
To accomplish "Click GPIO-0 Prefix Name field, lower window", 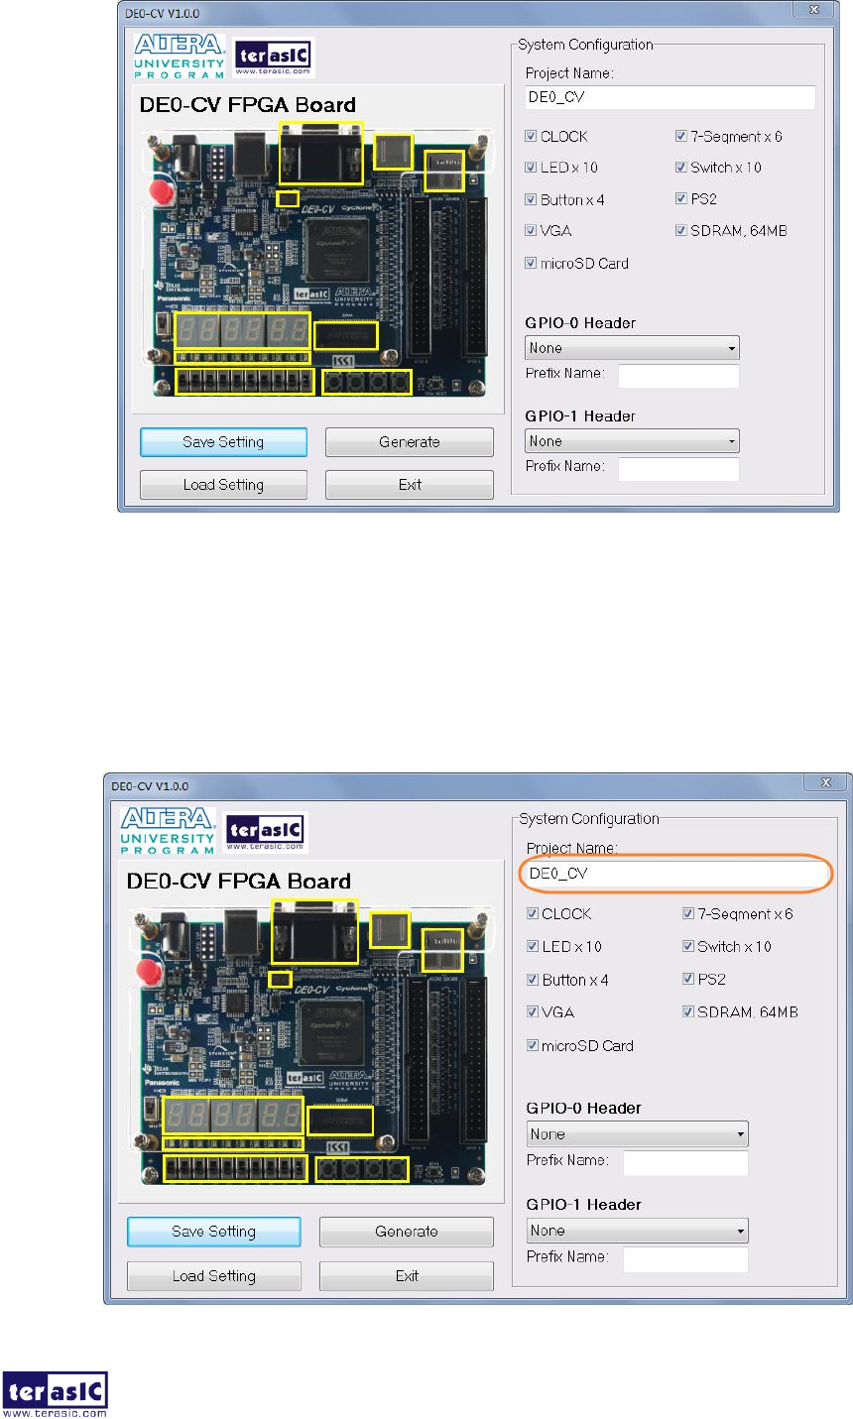I will click(685, 1162).
